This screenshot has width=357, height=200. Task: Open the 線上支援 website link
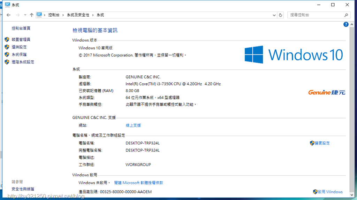(x=133, y=125)
